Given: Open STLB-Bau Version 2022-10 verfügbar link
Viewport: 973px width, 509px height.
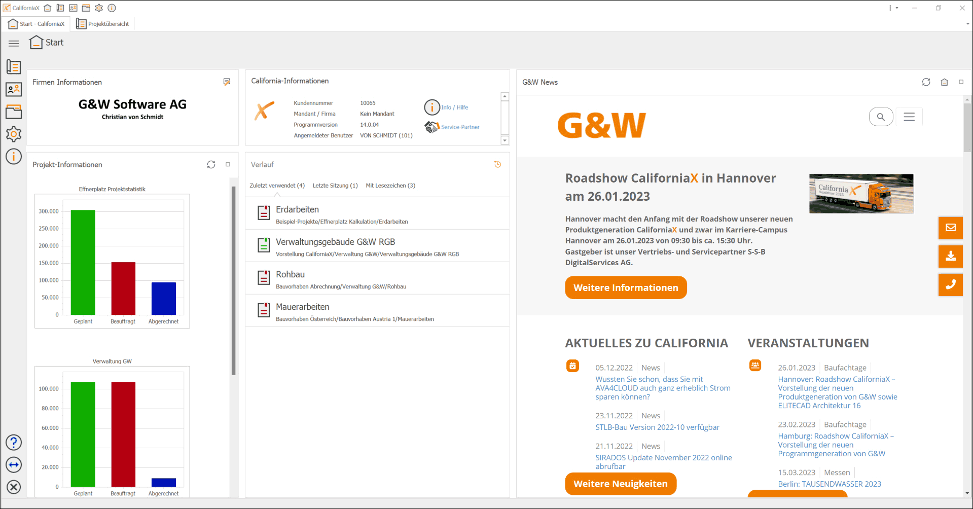Looking at the screenshot, I should [x=658, y=427].
